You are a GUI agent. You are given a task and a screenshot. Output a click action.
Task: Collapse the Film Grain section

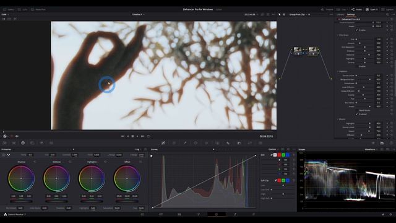[338, 35]
